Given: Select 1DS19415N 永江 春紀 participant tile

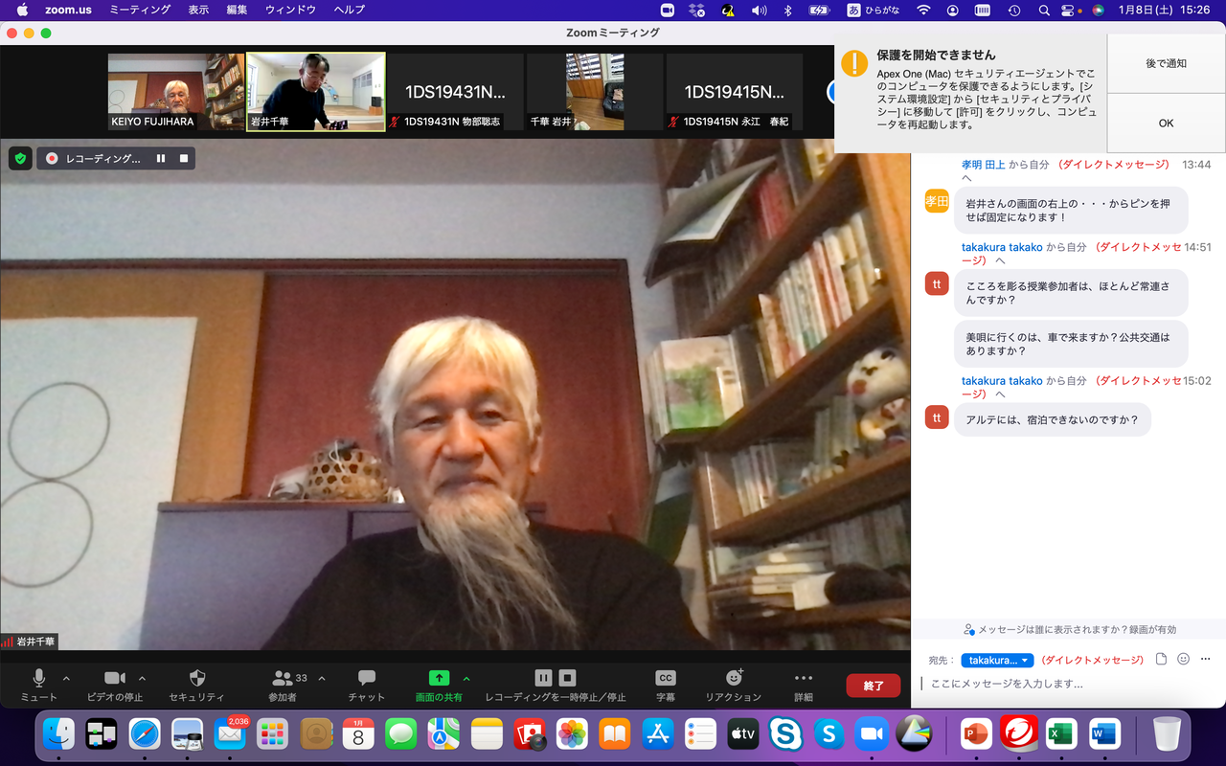Looking at the screenshot, I should (735, 92).
